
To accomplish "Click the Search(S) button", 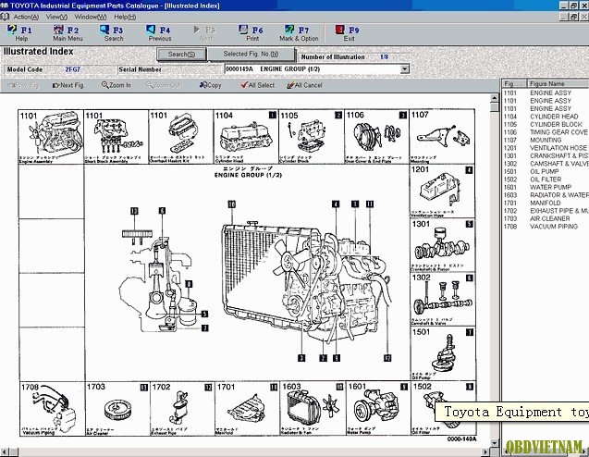I will [x=181, y=54].
